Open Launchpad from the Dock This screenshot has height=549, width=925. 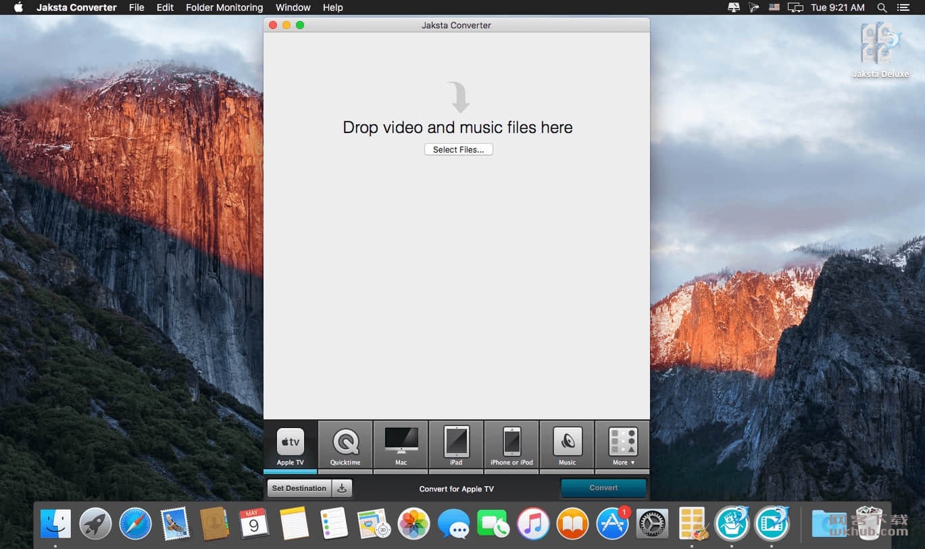95,523
